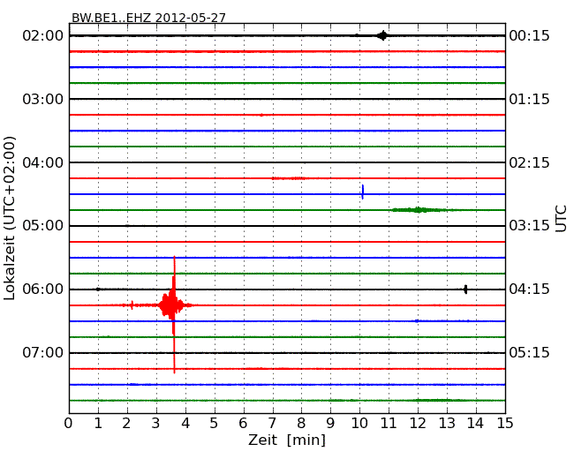The height and width of the screenshot is (459, 574).
Task: Click the 05:00 local time label
Action: coord(43,225)
